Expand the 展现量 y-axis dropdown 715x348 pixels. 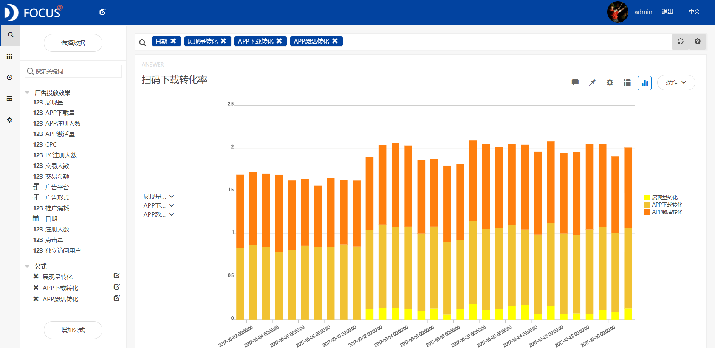point(172,196)
